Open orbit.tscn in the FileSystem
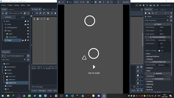This screenshot has width=174, height=98. pyautogui.click(x=12, y=80)
